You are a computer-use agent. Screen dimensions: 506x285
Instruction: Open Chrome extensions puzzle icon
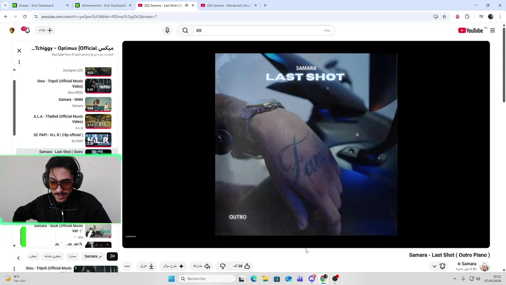click(x=467, y=17)
